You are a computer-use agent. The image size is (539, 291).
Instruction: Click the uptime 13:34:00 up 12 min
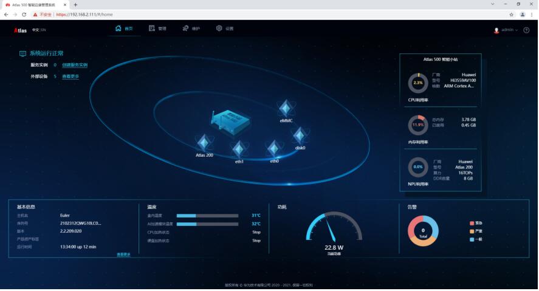[x=78, y=247]
